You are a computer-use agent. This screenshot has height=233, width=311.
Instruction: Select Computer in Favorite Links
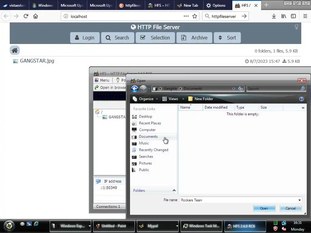[147, 130]
